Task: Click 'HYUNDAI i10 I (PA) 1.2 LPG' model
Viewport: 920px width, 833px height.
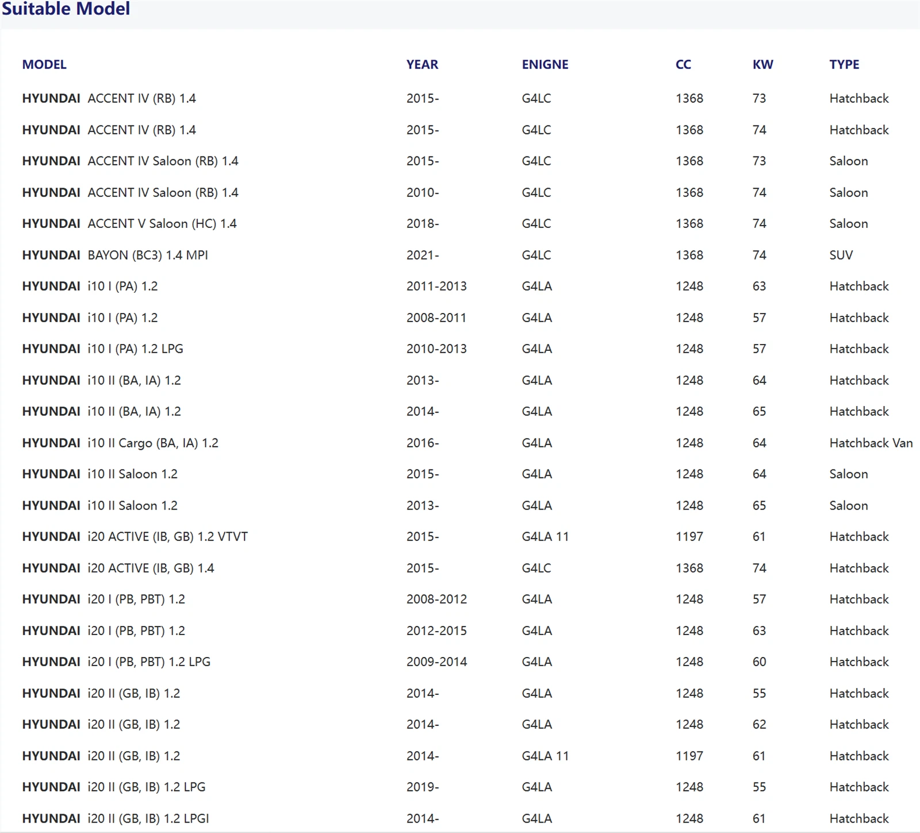Action: click(x=103, y=349)
